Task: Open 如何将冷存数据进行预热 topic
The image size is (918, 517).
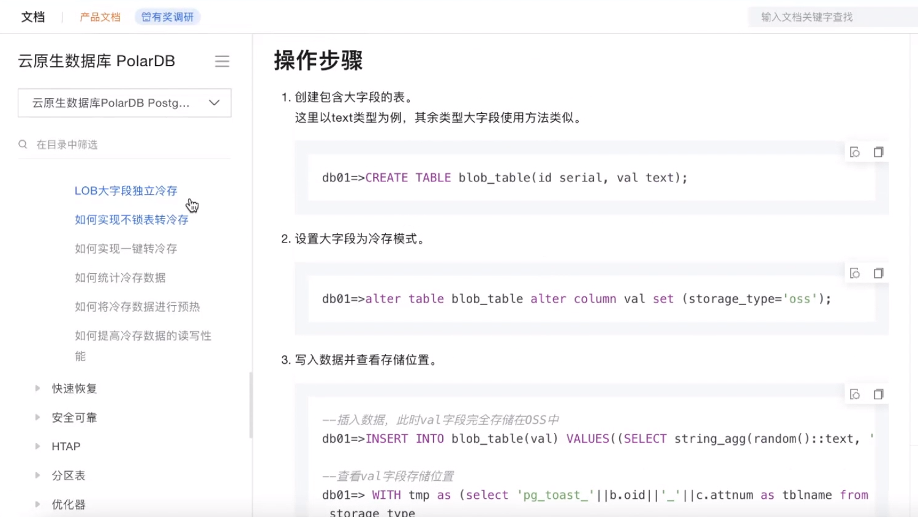Action: coord(138,306)
